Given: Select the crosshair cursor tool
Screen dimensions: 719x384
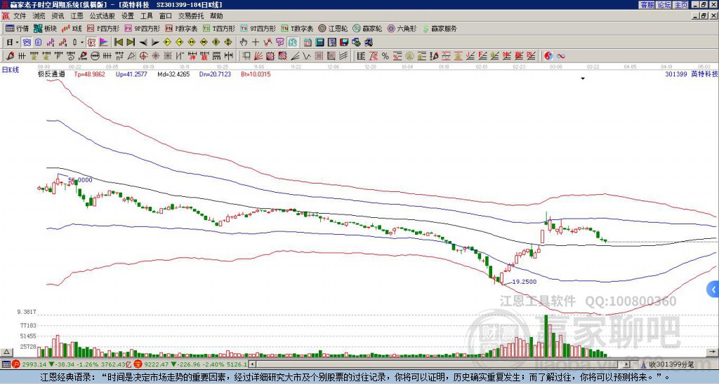Looking at the screenshot, I should coord(256,43).
